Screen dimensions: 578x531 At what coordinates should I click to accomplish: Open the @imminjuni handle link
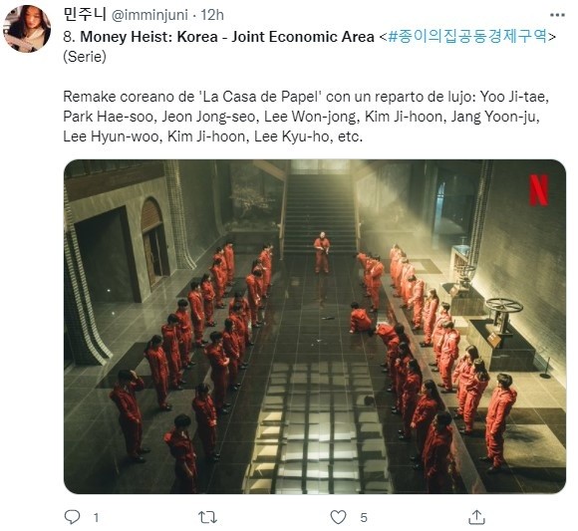pyautogui.click(x=149, y=15)
